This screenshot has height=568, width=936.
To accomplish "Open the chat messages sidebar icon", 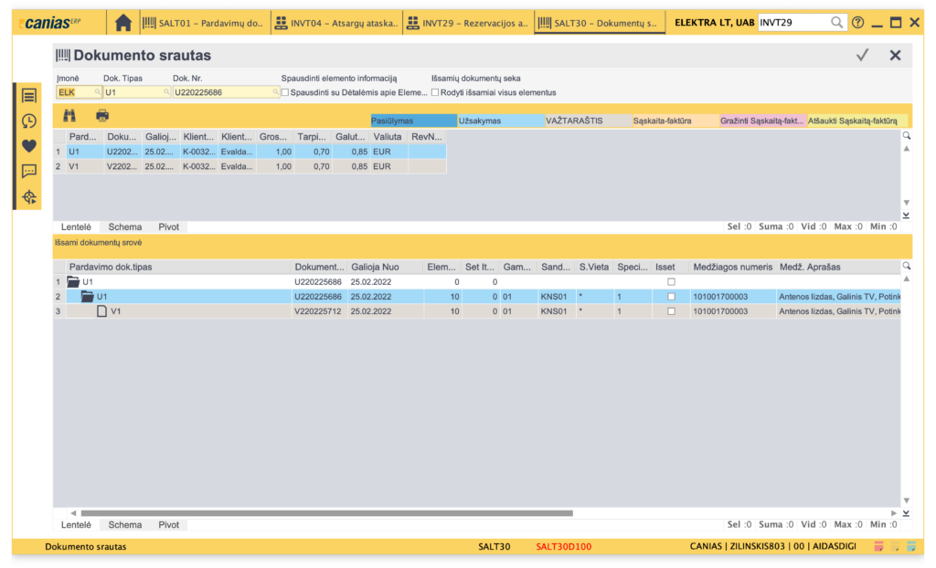I will pos(29,171).
